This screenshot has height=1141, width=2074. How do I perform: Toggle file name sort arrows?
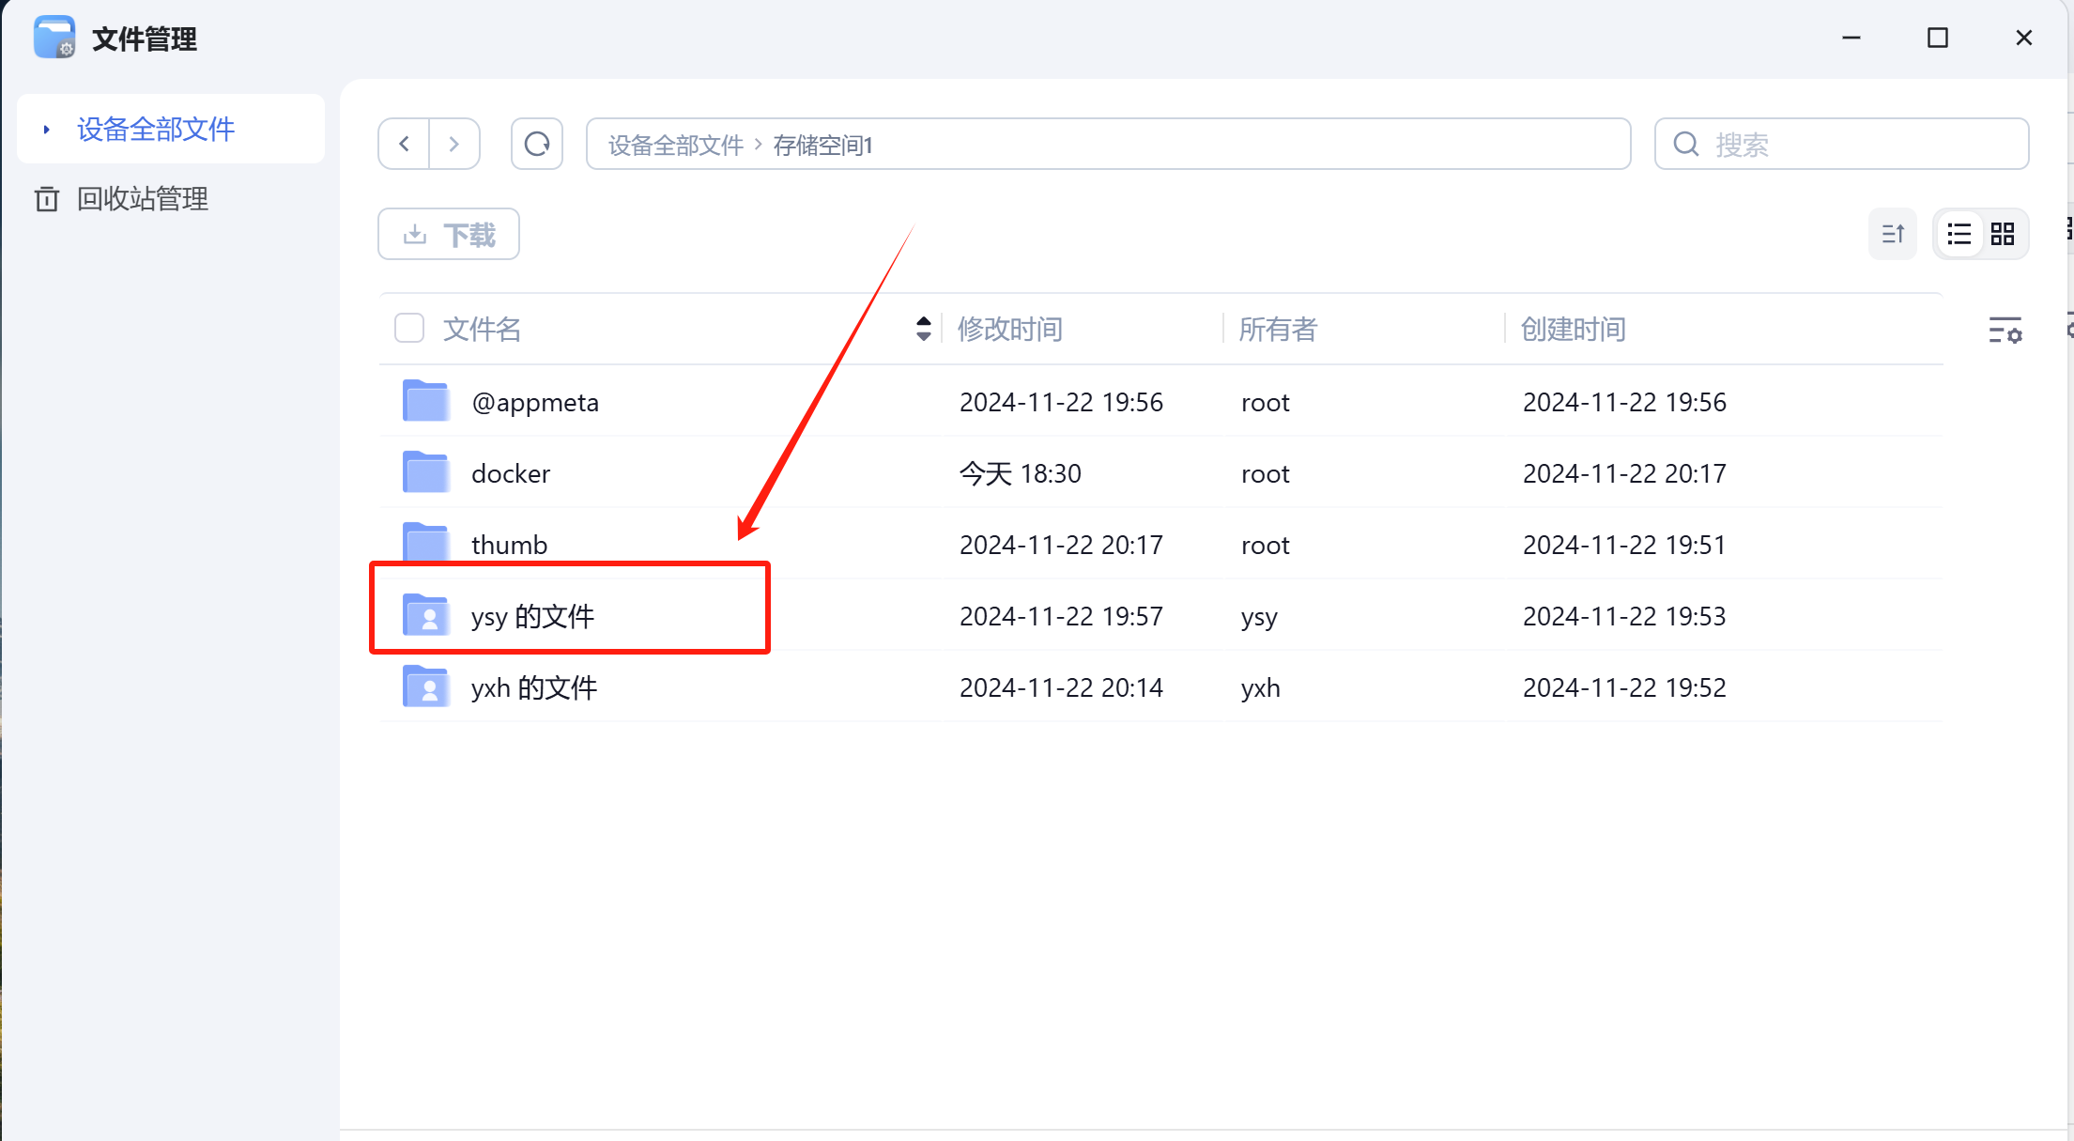coord(924,329)
